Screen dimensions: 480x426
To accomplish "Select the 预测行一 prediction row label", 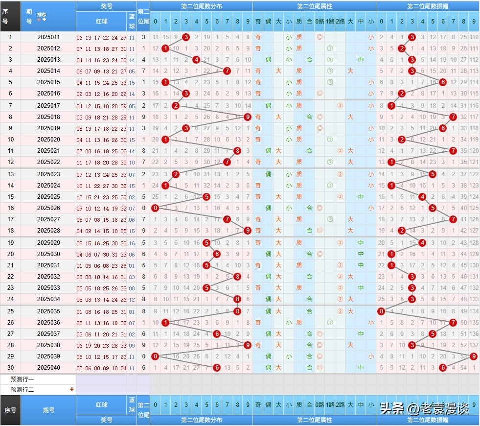I will tap(23, 379).
